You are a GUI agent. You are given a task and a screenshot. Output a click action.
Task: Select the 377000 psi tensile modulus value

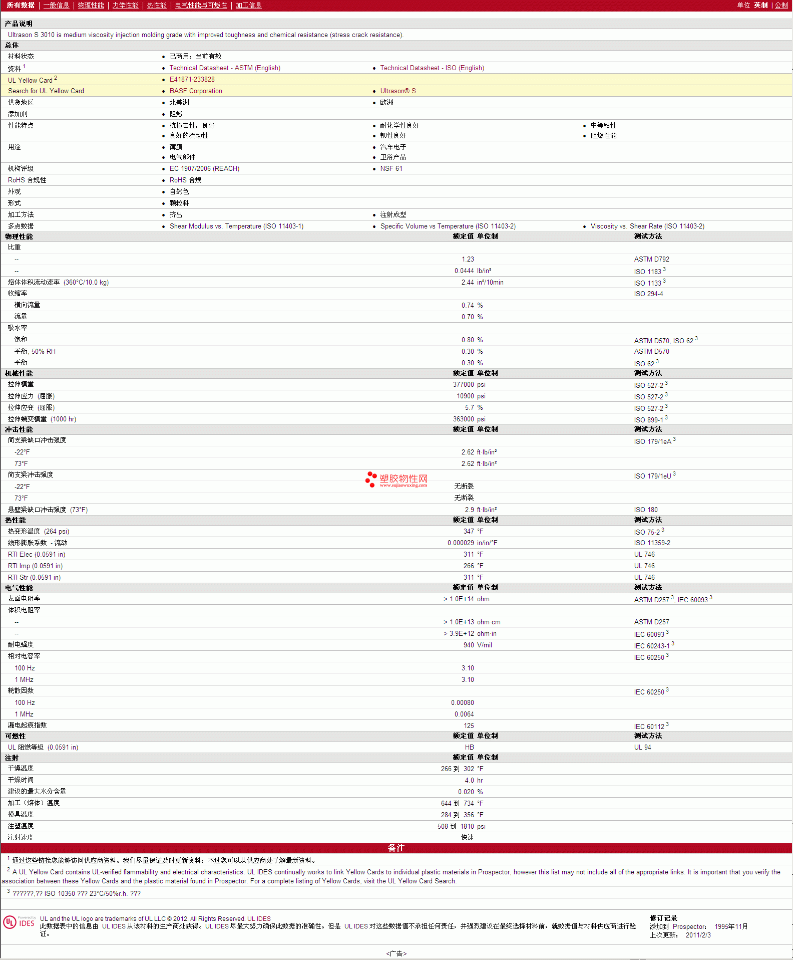coord(469,384)
